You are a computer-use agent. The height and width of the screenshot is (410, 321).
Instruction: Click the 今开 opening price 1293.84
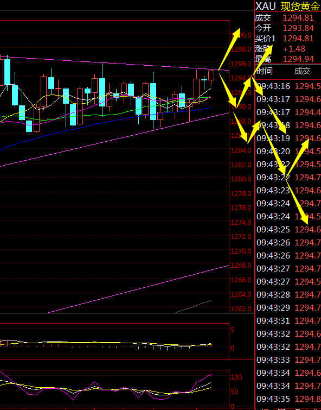(x=298, y=28)
